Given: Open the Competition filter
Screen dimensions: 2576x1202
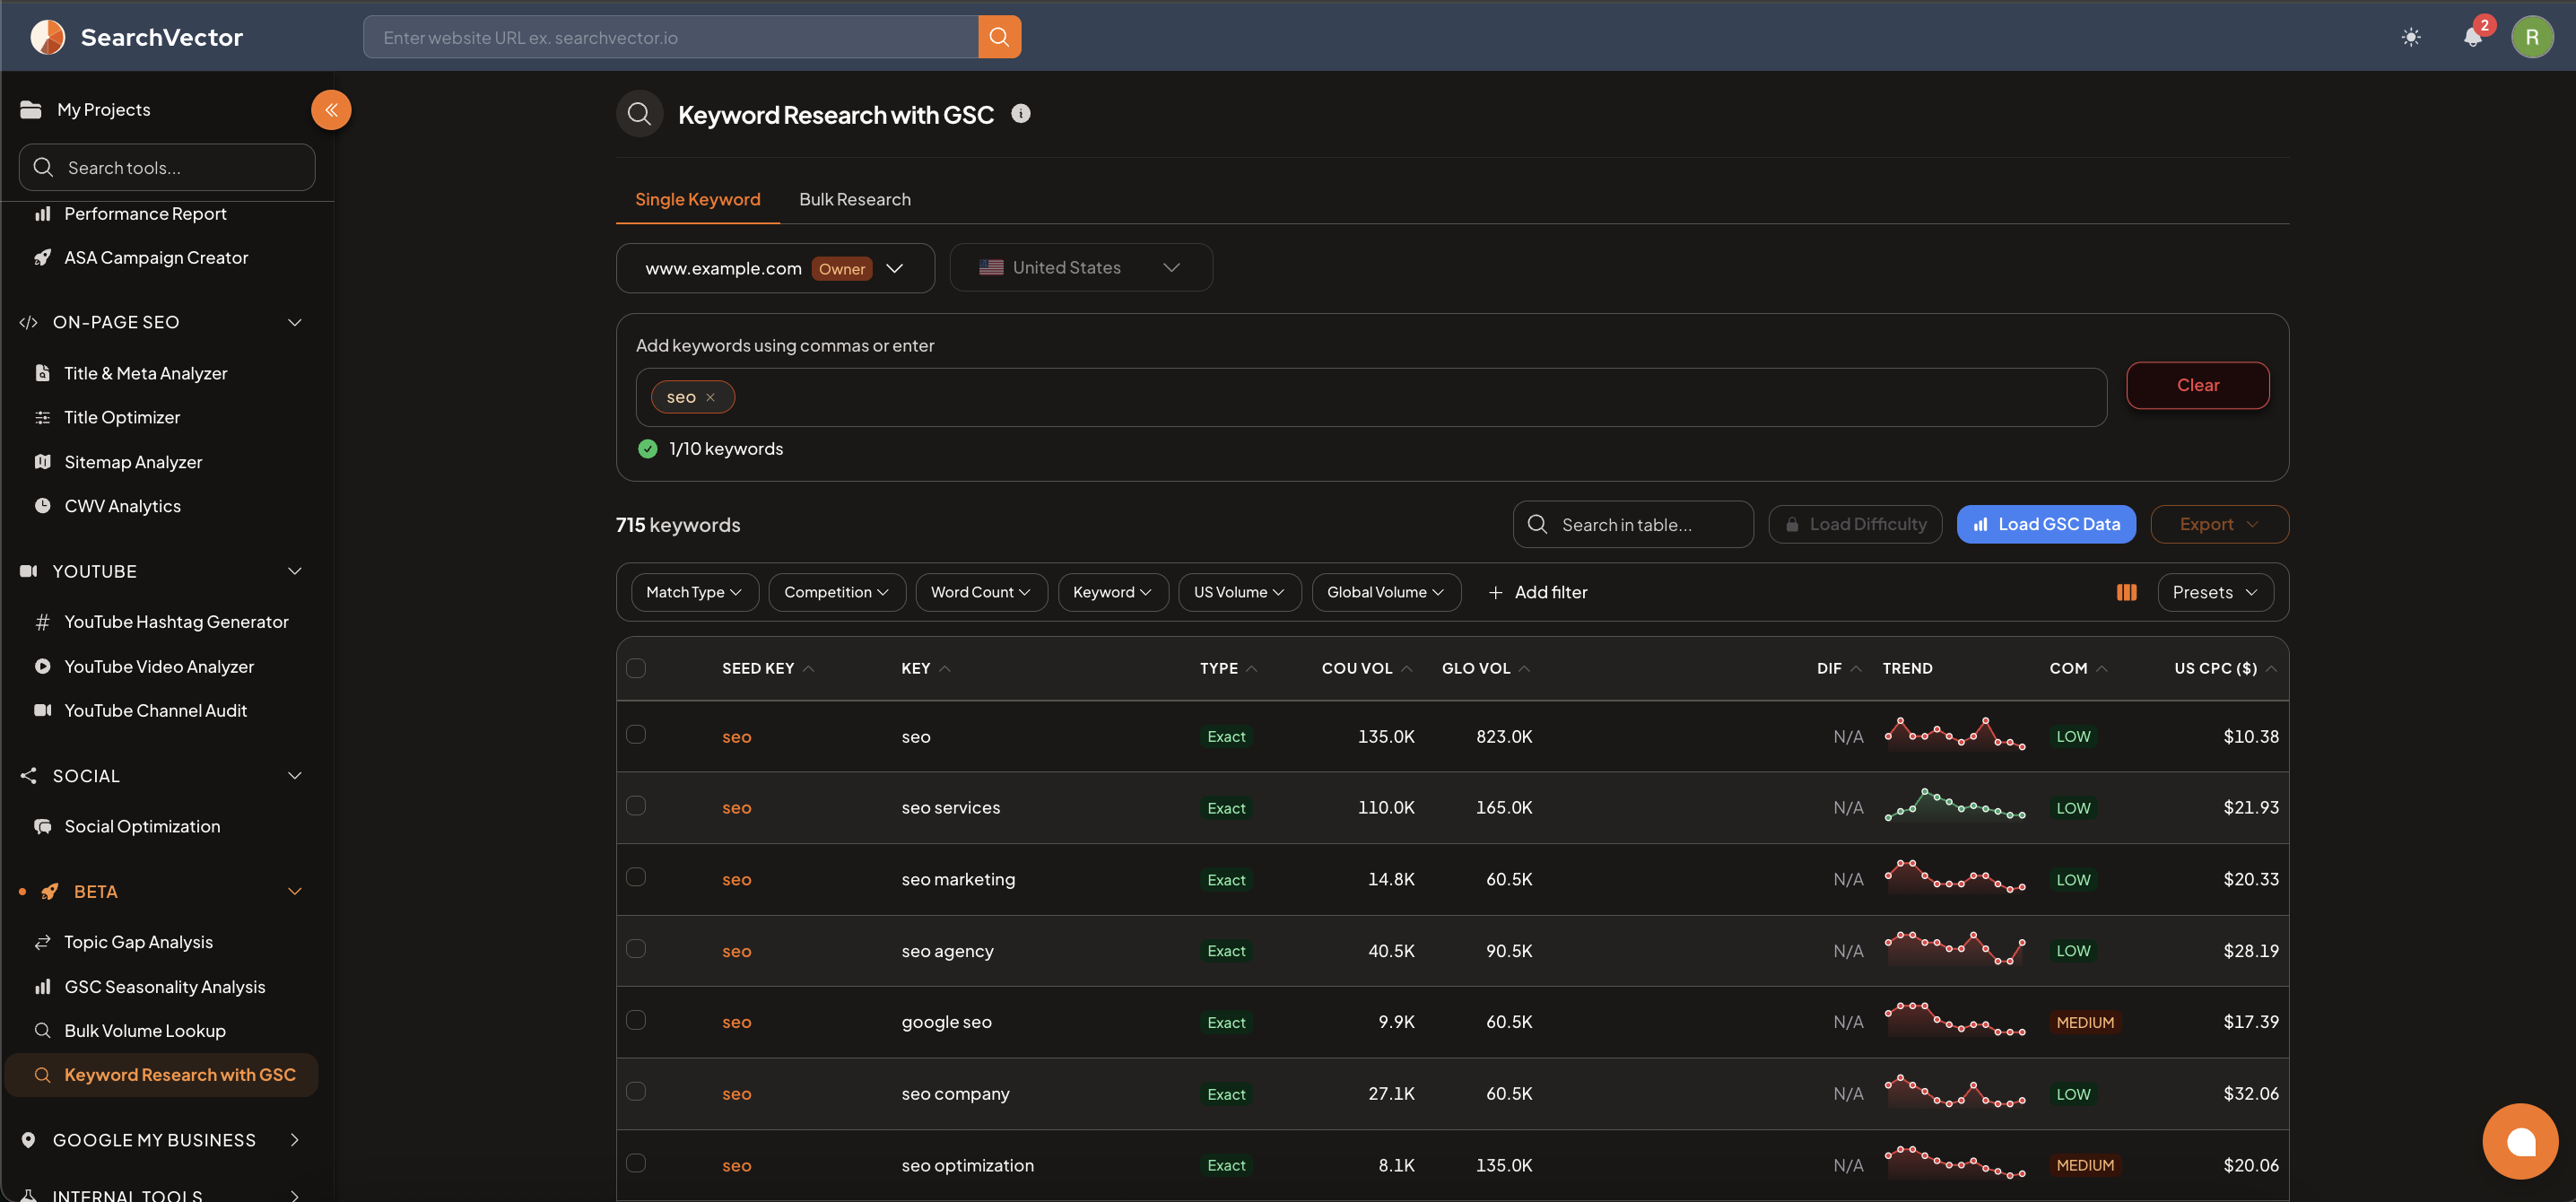Looking at the screenshot, I should tap(836, 592).
